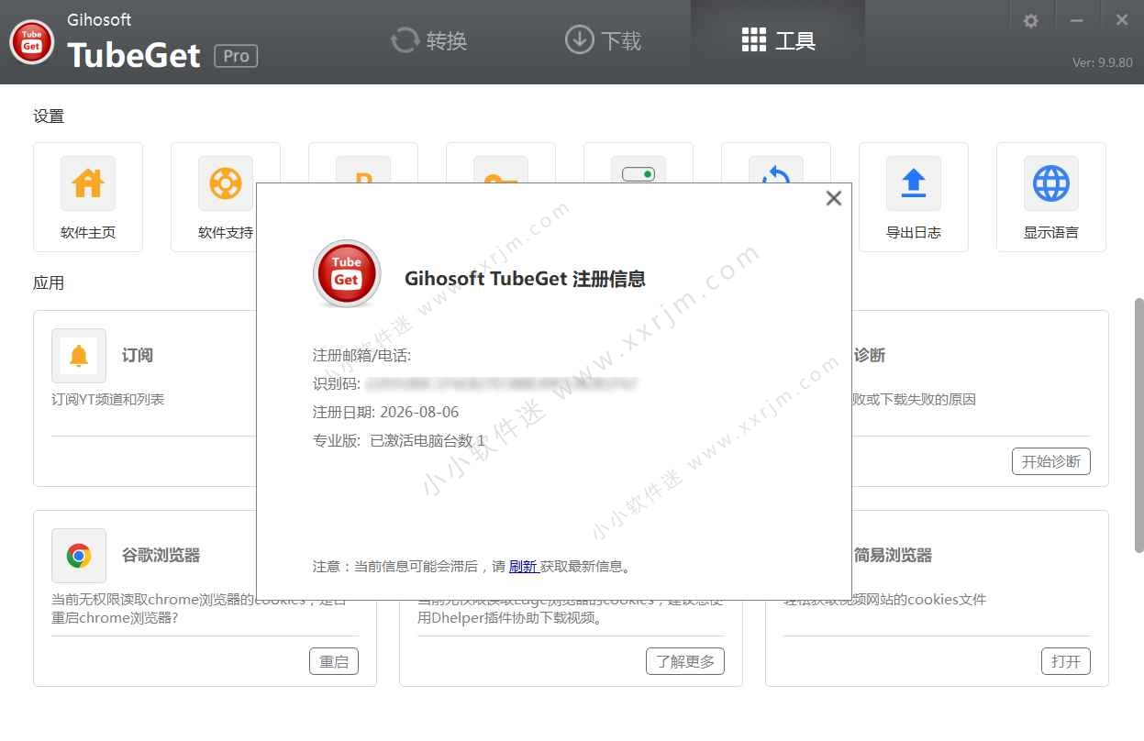Click the 打开 button under 简易浏览器
1144x741 pixels.
[x=1066, y=661]
